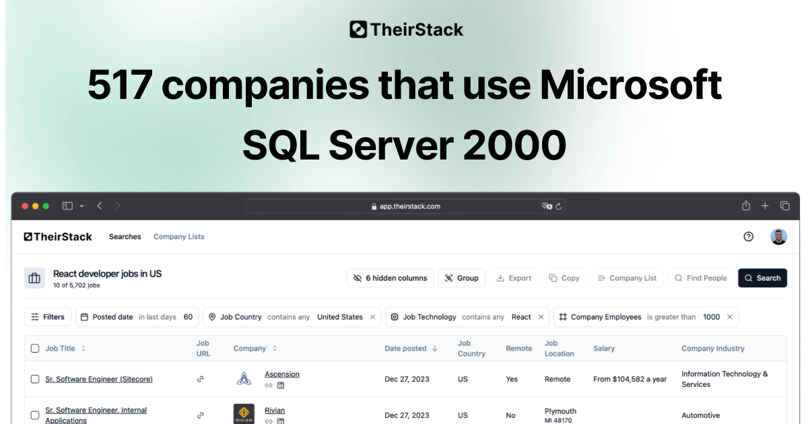Go back with browser back arrow
Viewport: 808px width, 424px height.
coord(100,206)
